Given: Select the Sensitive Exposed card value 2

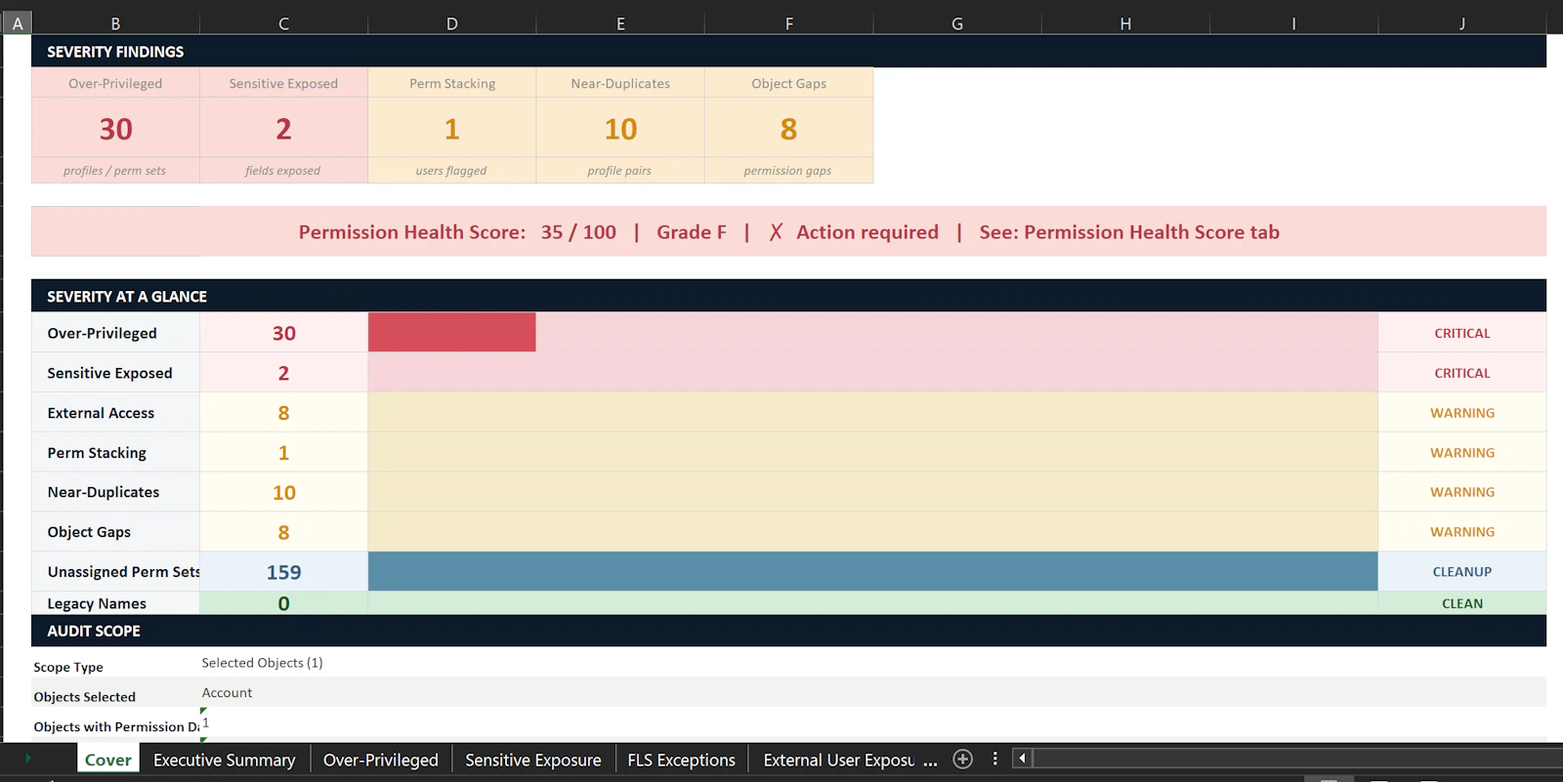Looking at the screenshot, I should (283, 128).
